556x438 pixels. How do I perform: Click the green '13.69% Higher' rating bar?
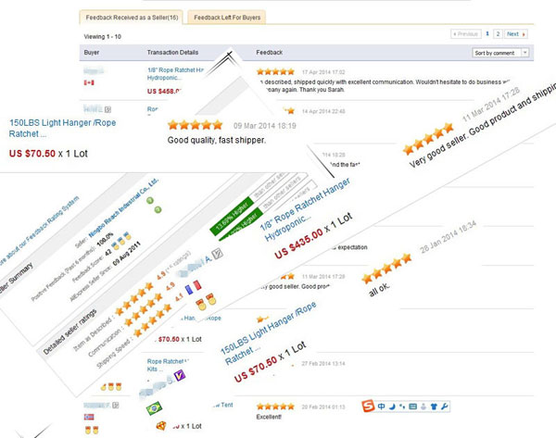coord(232,216)
